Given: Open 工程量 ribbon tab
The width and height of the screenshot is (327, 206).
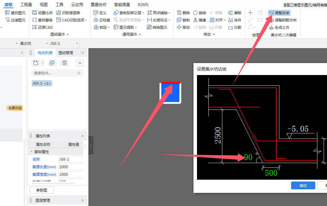Looking at the screenshot, I should (x=26, y=5).
